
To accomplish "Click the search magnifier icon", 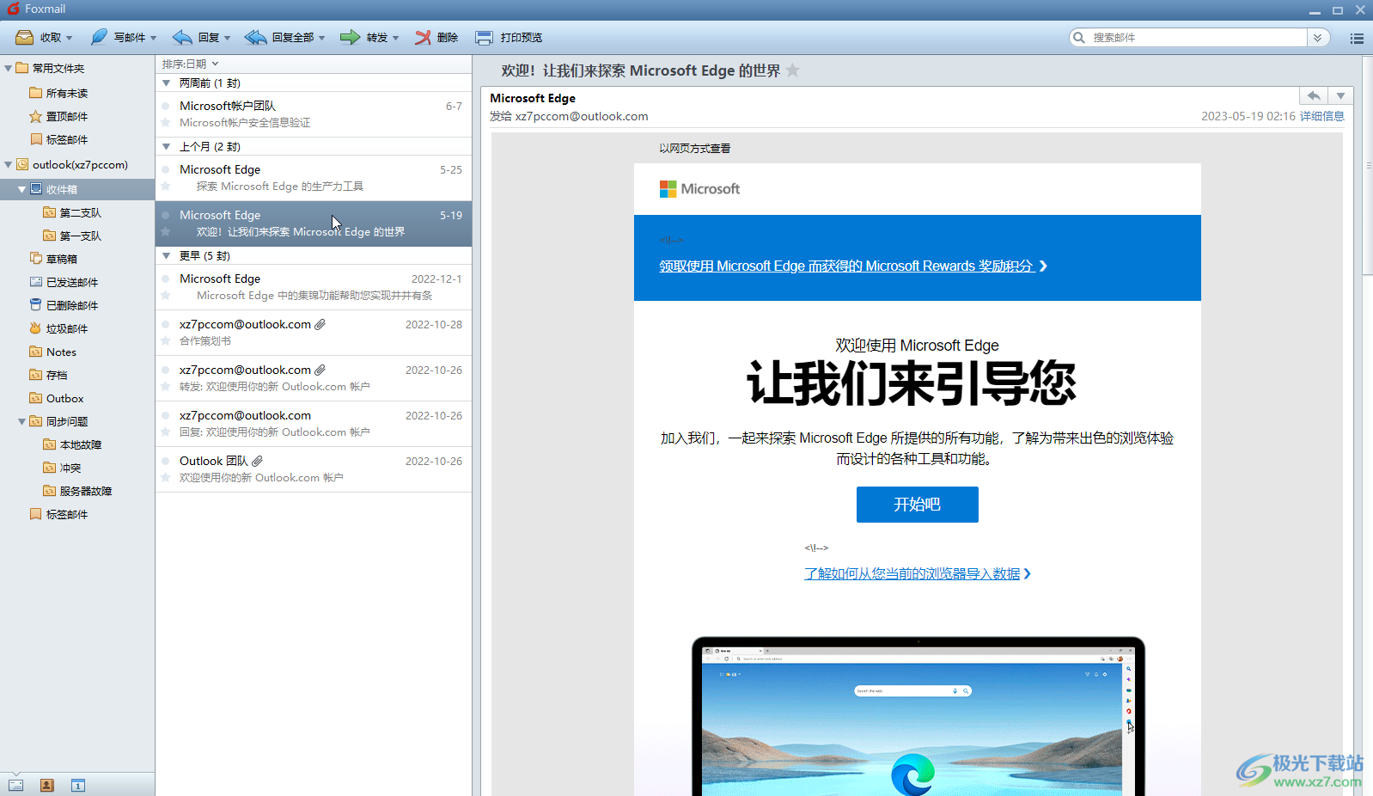I will (1079, 37).
